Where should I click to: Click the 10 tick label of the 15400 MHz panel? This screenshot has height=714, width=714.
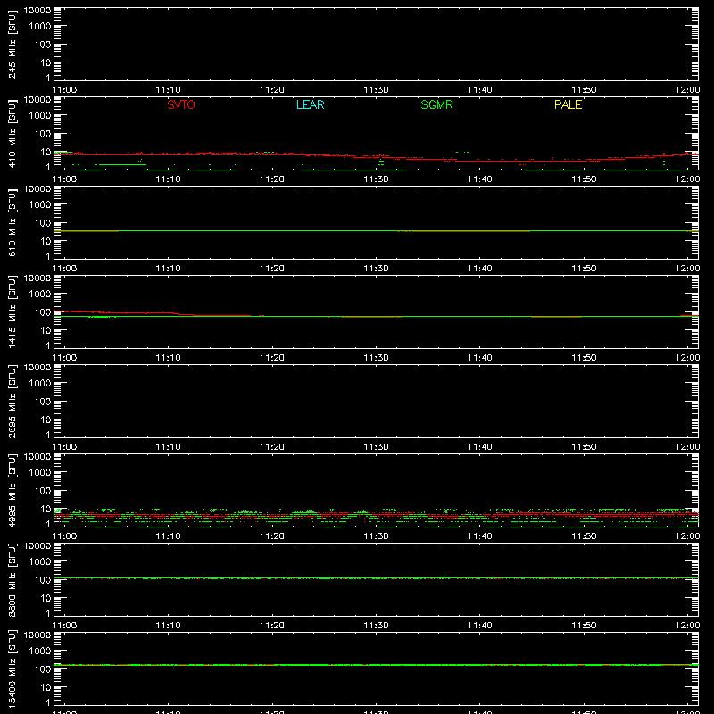[46, 687]
